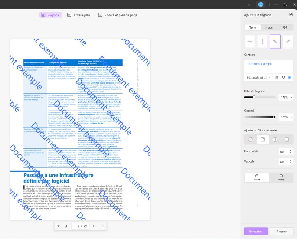Open the Microsoft YaHei font dropdown
297x239 pixels.
pos(258,78)
